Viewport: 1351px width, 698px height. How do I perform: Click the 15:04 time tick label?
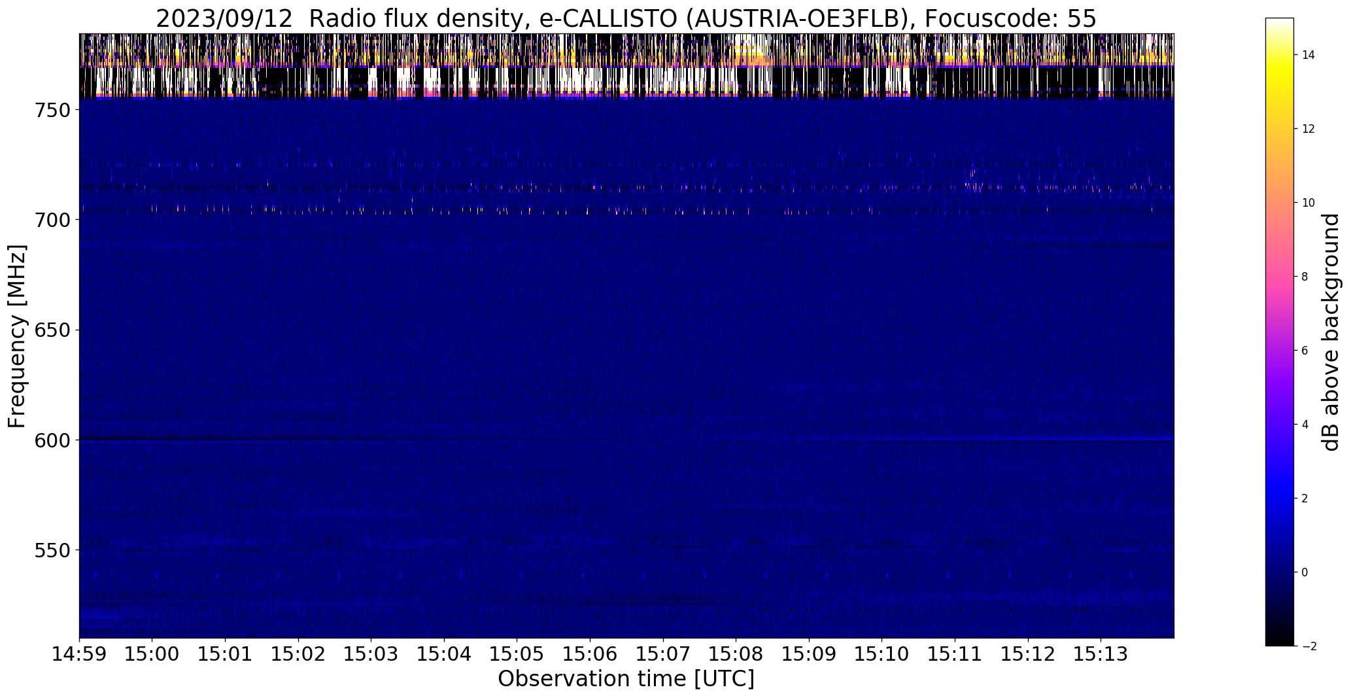point(445,654)
